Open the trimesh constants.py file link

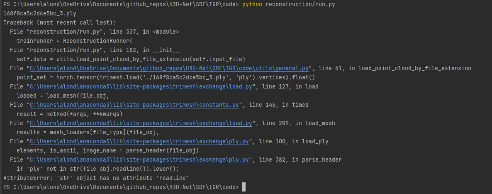pos(134,105)
